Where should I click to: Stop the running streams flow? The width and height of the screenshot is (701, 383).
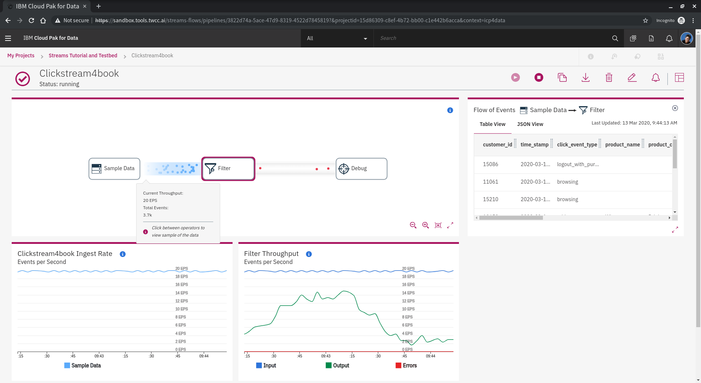click(x=539, y=77)
